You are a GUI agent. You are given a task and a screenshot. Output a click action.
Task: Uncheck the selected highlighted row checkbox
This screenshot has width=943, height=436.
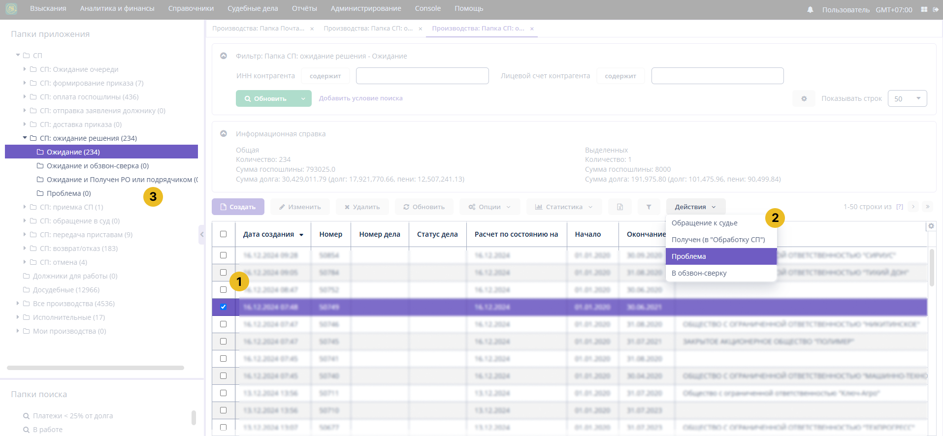point(224,307)
